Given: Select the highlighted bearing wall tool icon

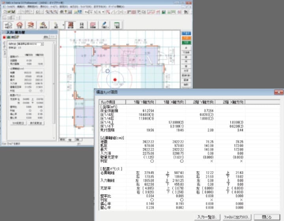Looking at the screenshot, I should (x=71, y=25).
